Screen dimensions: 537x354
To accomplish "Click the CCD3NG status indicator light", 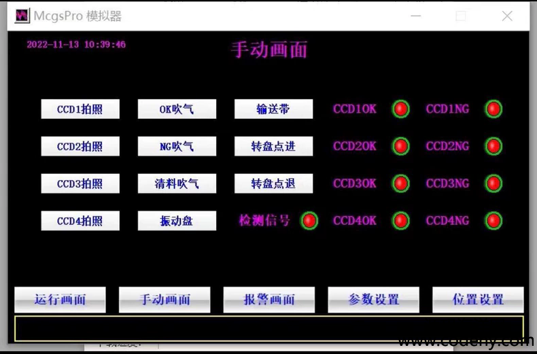I will (x=493, y=183).
